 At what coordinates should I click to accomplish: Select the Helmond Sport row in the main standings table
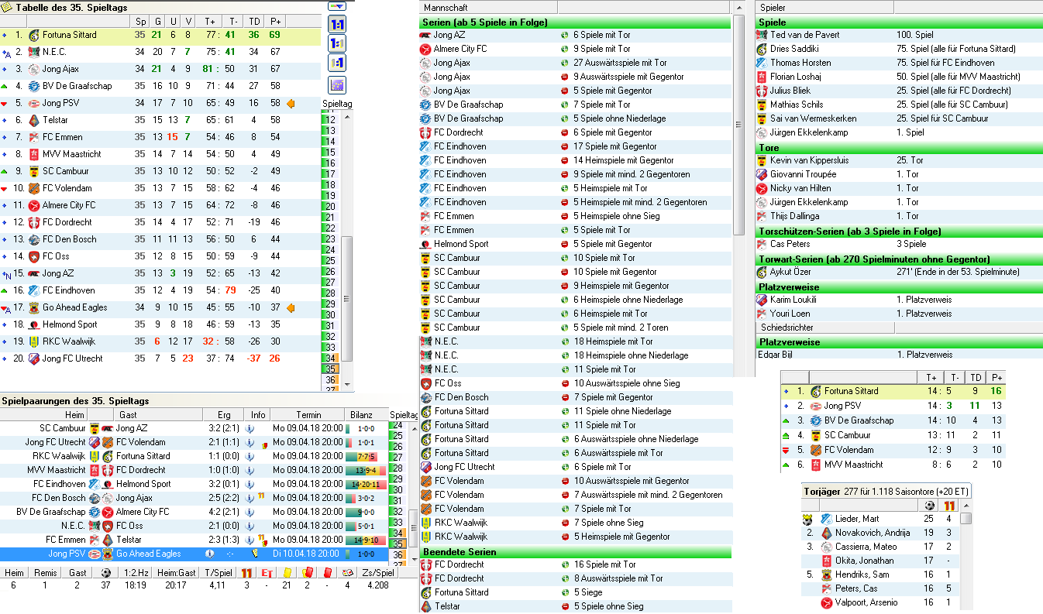[x=160, y=324]
